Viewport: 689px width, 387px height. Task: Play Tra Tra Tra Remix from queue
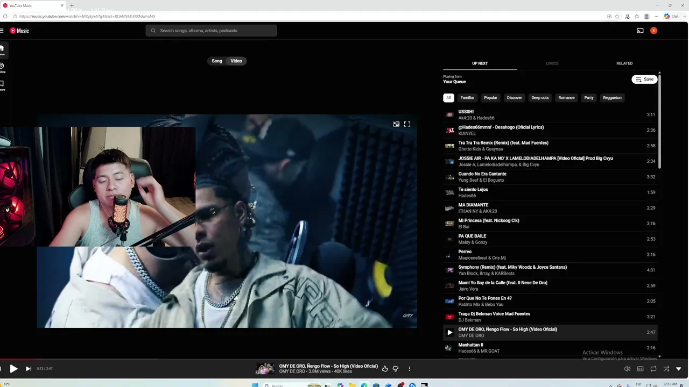(550, 146)
